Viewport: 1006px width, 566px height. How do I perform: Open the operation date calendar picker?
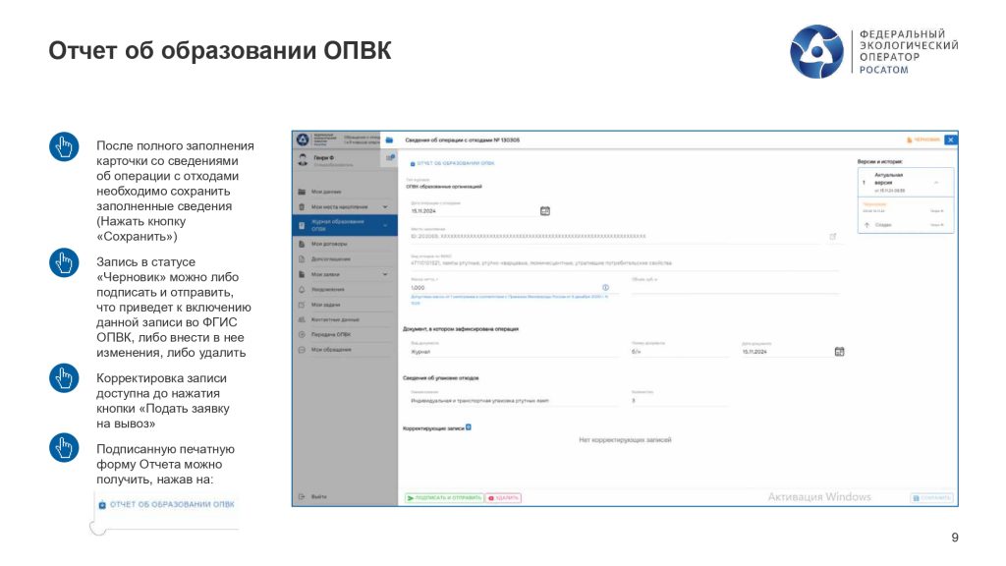click(x=545, y=210)
